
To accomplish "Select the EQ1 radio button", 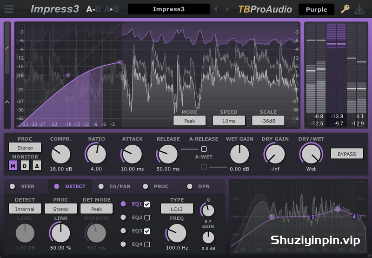I will pyautogui.click(x=123, y=204).
